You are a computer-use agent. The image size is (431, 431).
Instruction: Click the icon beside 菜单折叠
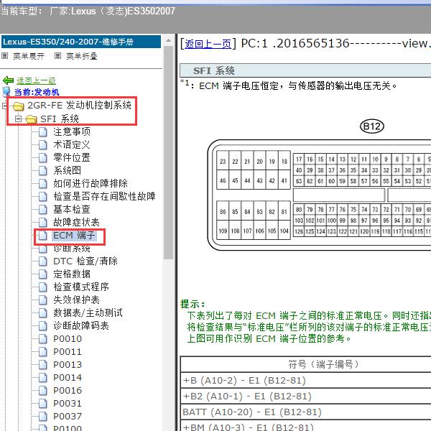[x=57, y=56]
